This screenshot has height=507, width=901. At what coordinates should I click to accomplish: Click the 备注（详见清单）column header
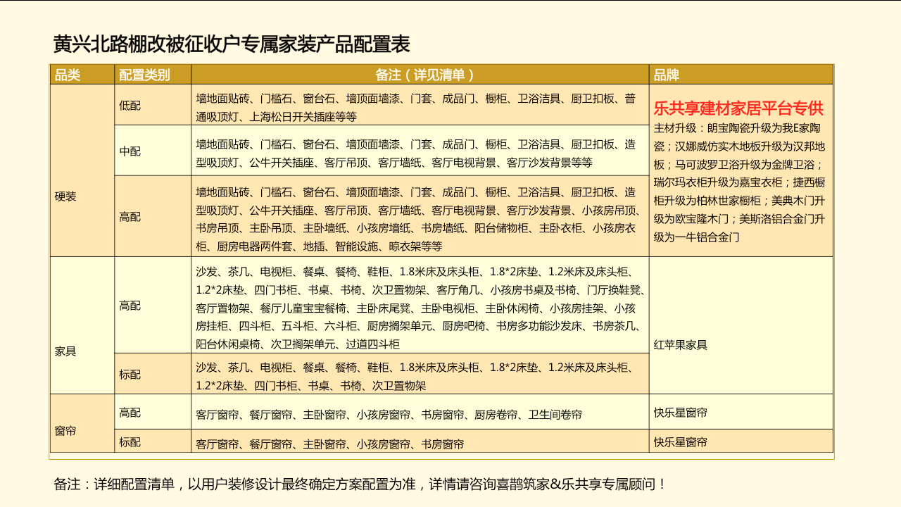point(420,75)
